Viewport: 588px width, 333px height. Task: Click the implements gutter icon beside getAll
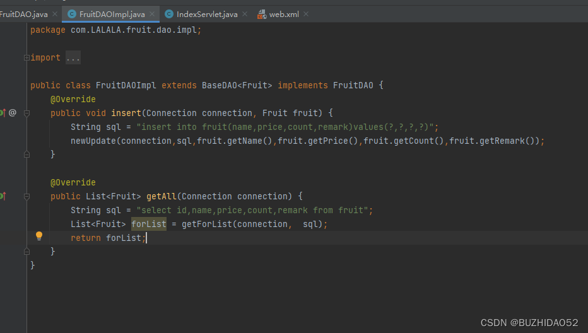(3, 196)
